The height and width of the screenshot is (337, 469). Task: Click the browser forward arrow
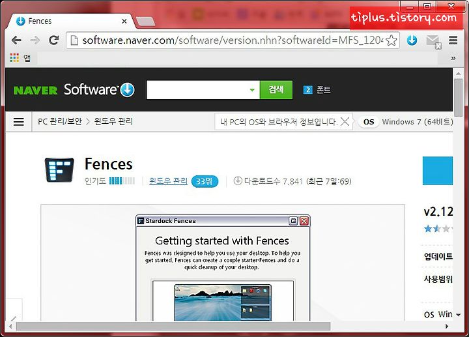(x=35, y=40)
